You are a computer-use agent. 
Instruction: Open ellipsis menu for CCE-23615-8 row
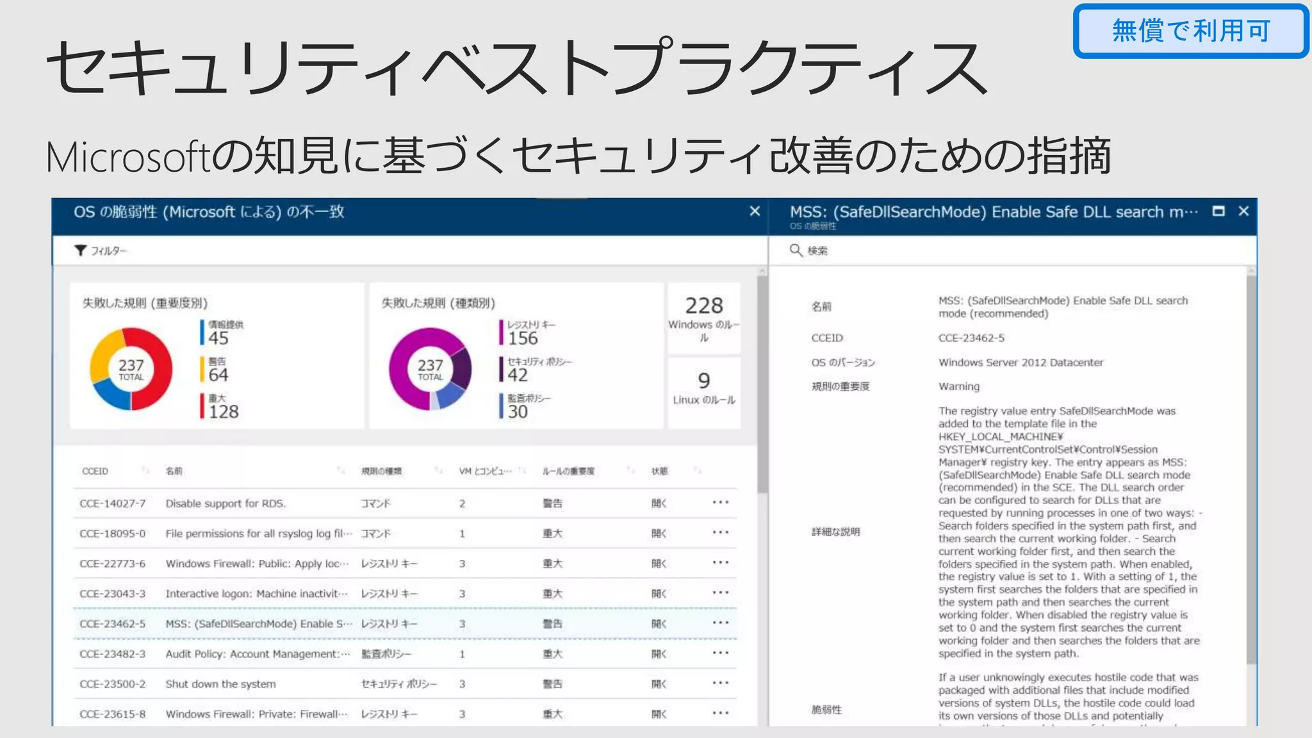tap(721, 714)
